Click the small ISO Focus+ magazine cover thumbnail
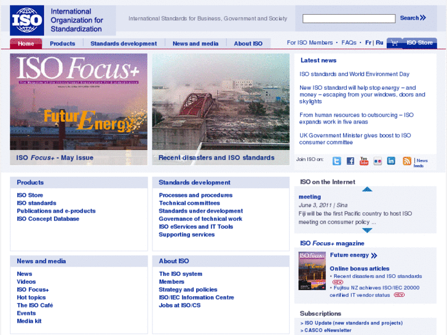447x335 pixels. coord(312,271)
